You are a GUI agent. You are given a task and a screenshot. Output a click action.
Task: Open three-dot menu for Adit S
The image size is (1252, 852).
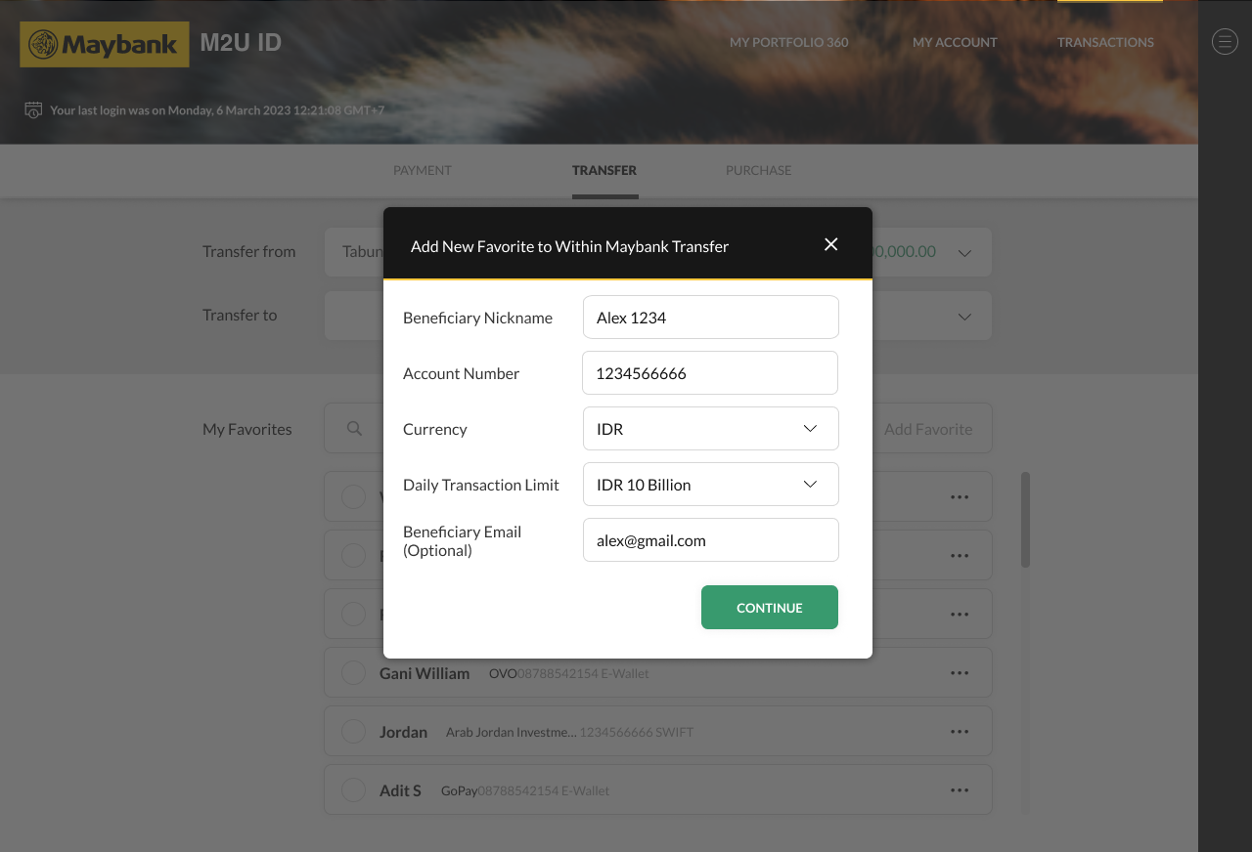959,790
